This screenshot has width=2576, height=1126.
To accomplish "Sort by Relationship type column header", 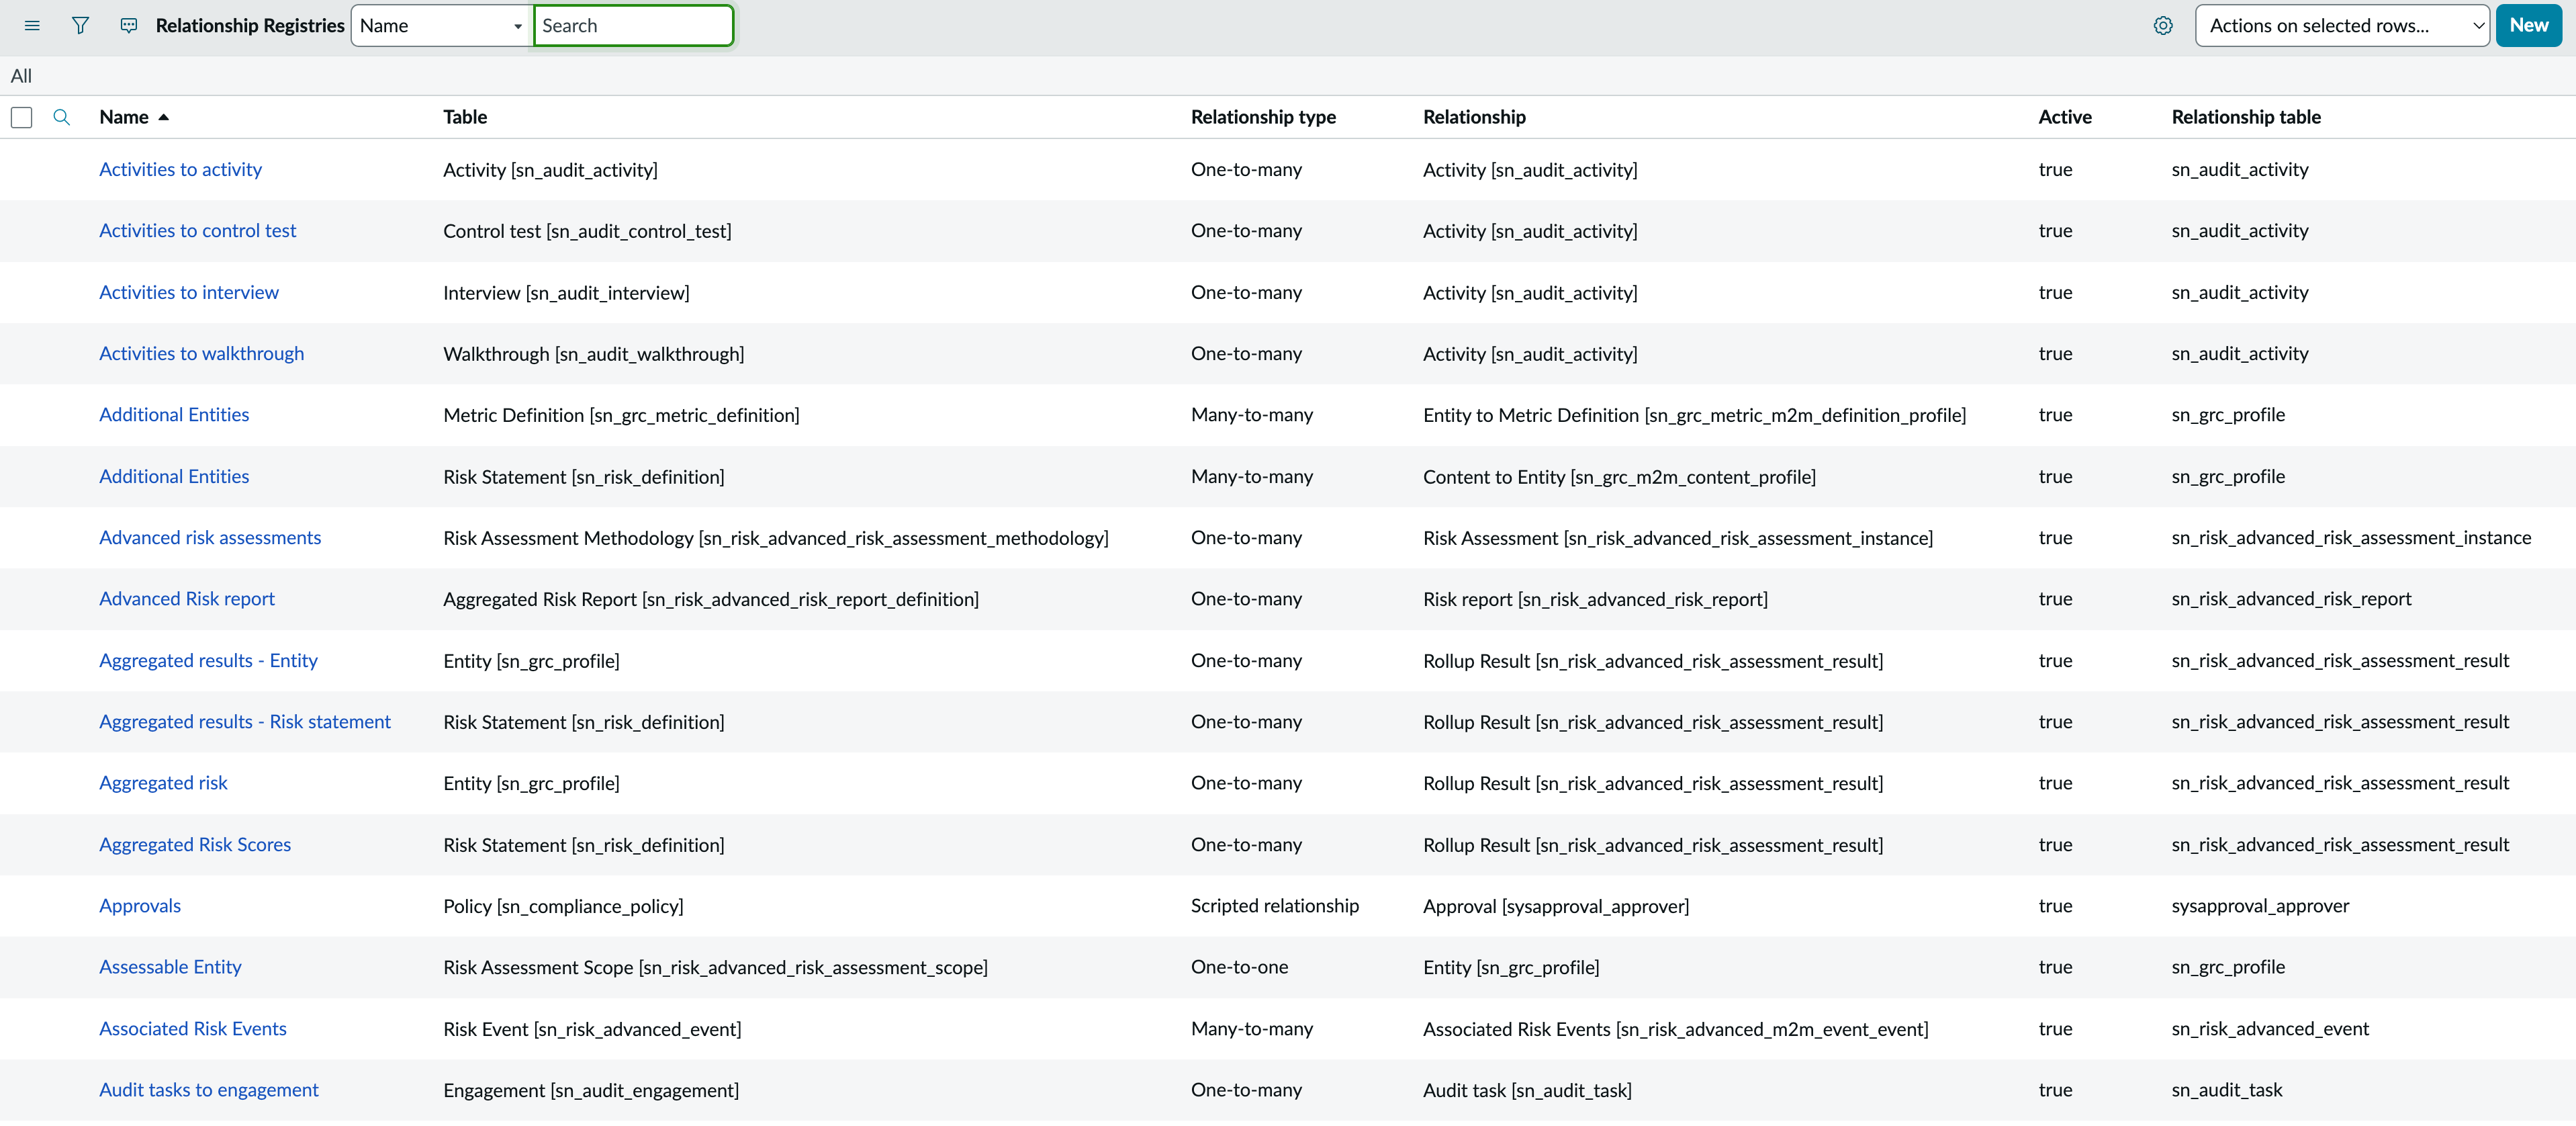I will tap(1263, 117).
